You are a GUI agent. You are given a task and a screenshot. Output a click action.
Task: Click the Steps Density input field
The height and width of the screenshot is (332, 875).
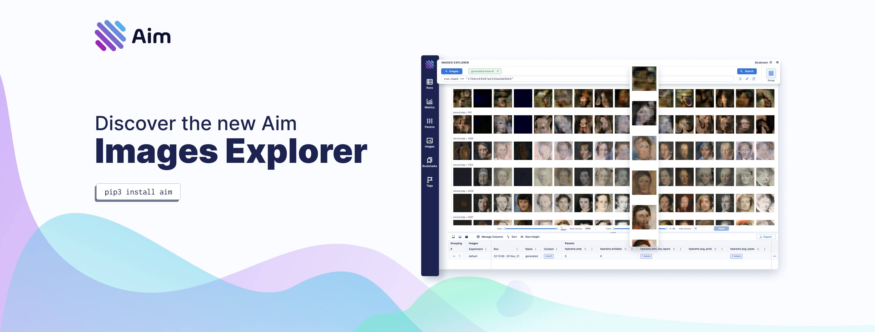[590, 229]
